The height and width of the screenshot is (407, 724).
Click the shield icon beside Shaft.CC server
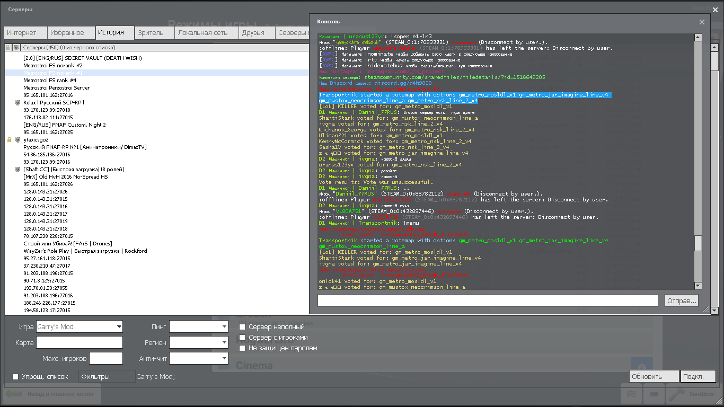tap(17, 170)
